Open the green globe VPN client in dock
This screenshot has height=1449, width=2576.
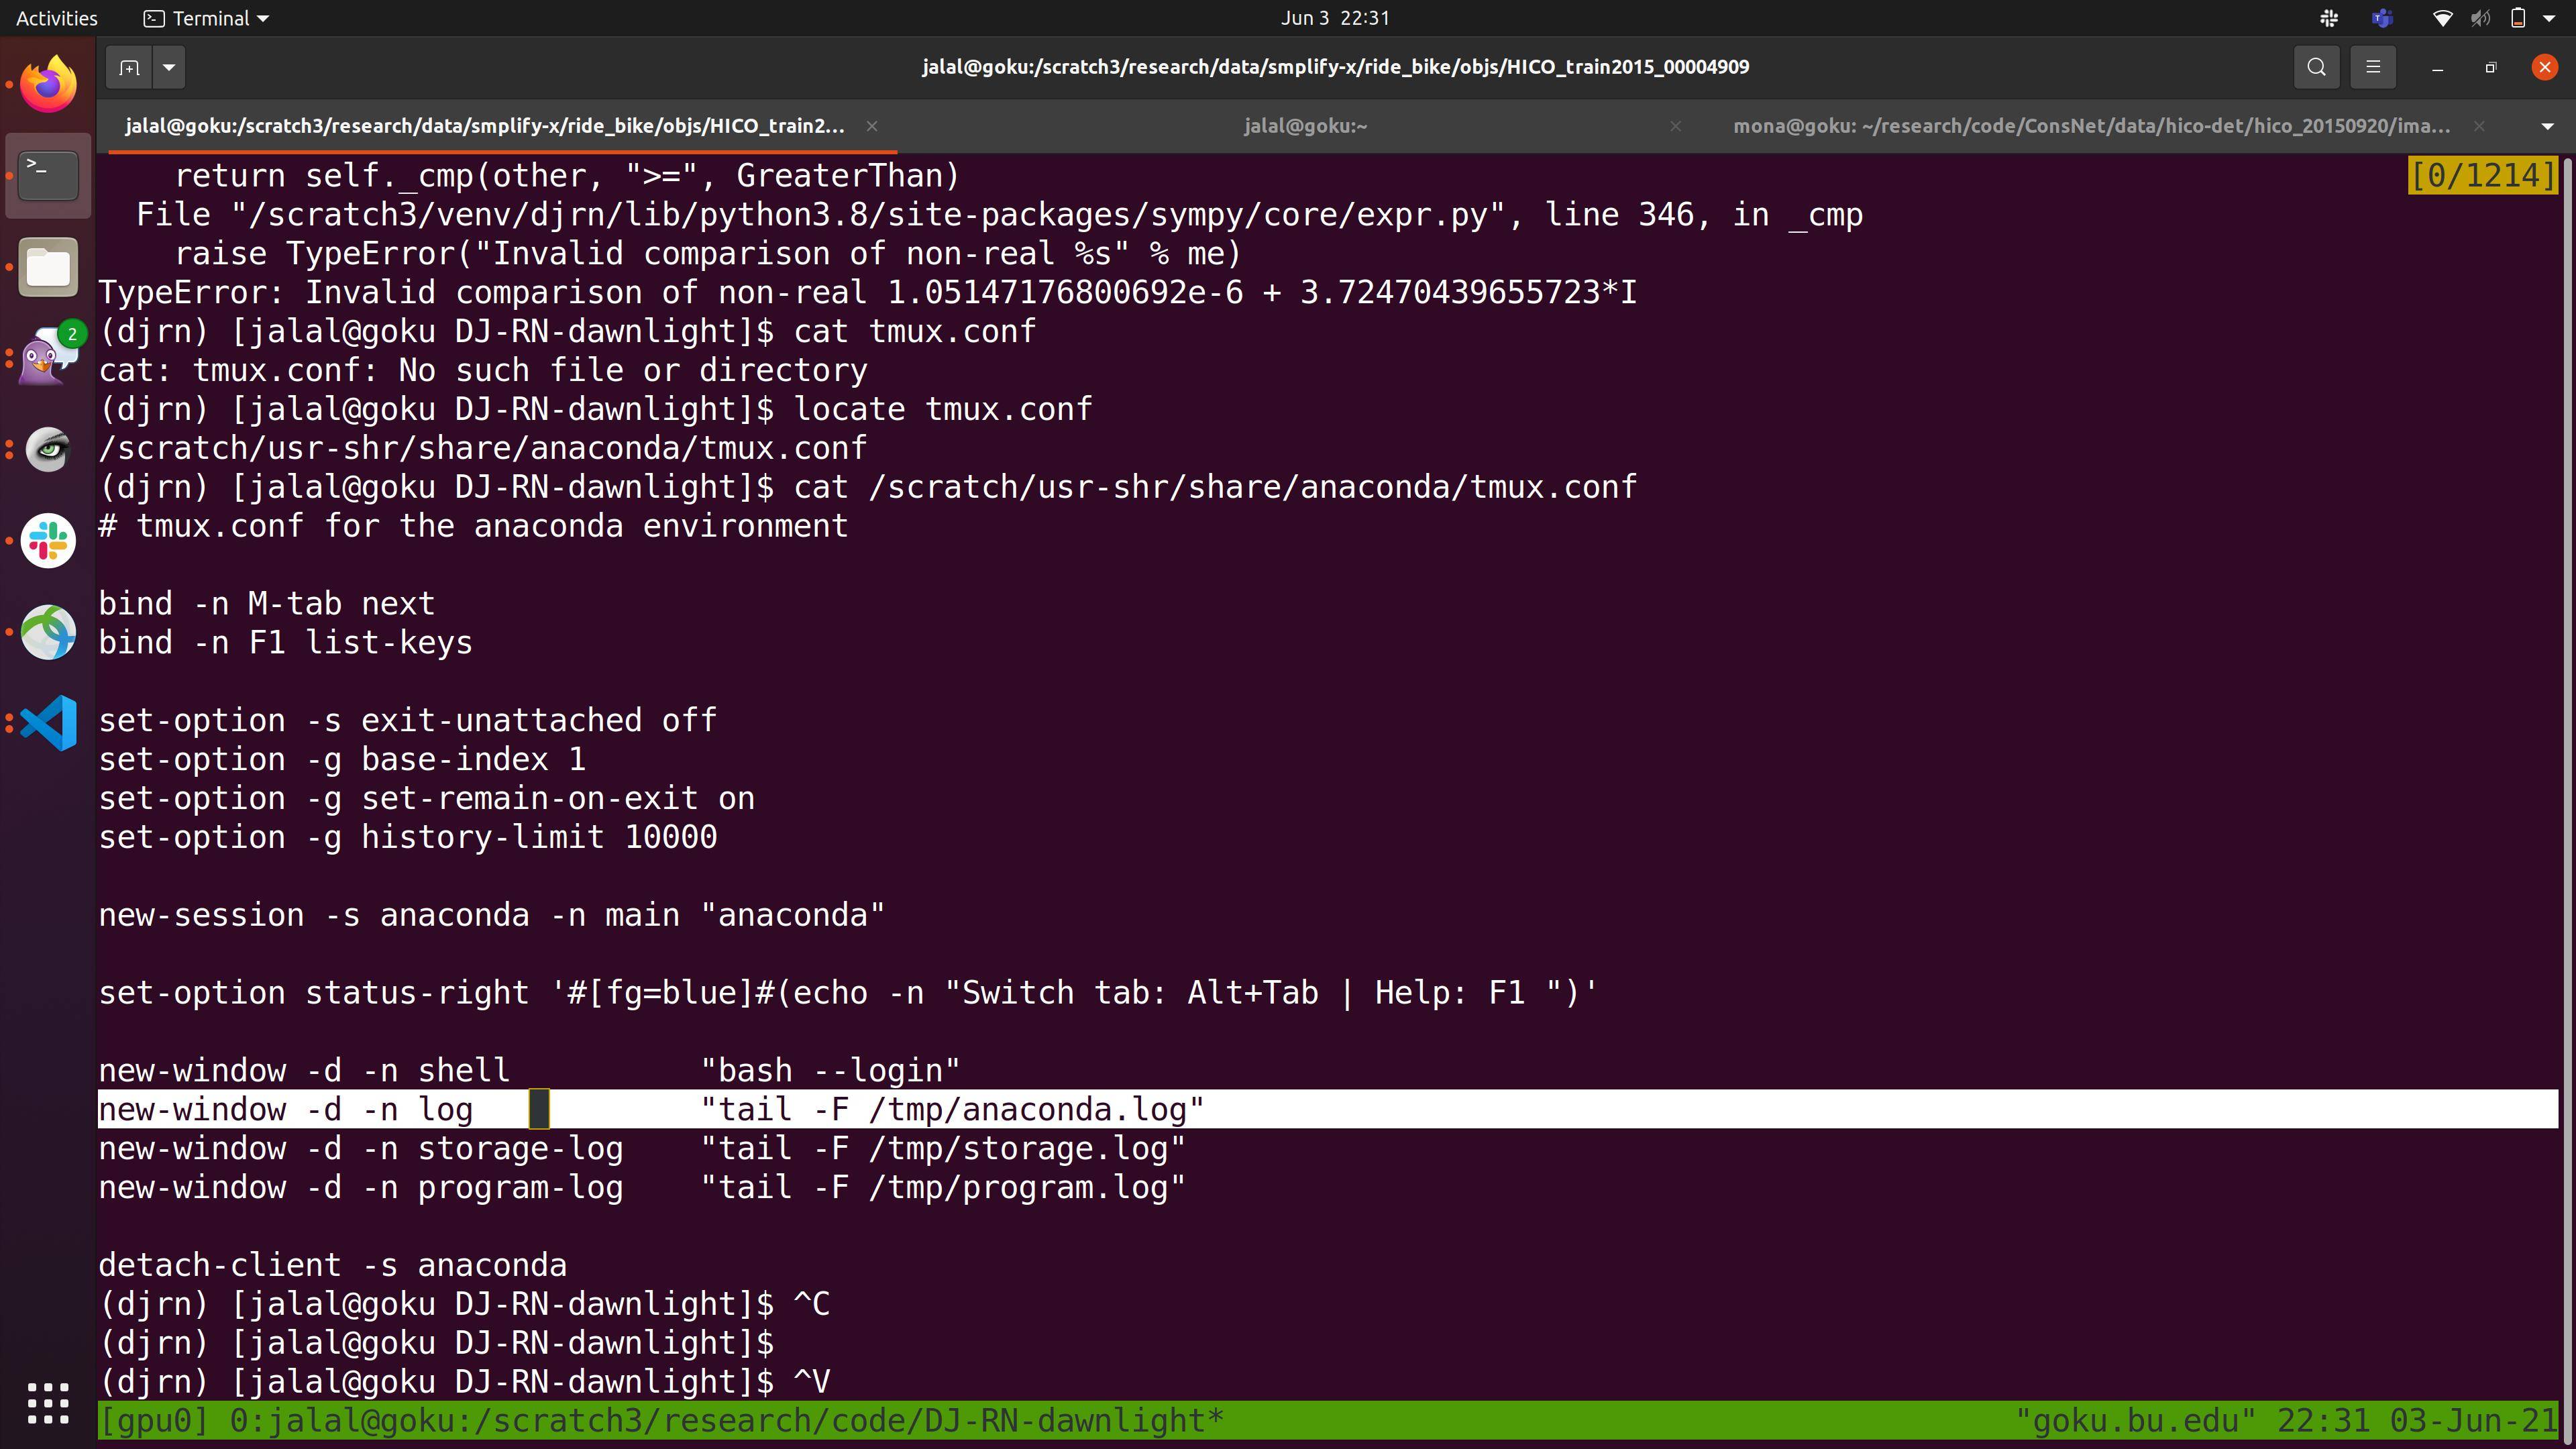(48, 632)
